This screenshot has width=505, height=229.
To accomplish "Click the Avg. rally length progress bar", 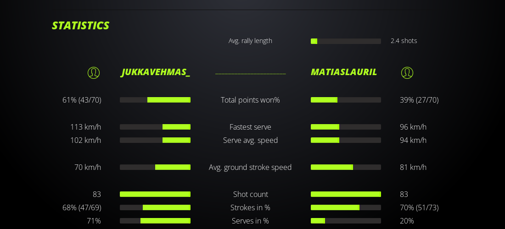I will coord(346,41).
